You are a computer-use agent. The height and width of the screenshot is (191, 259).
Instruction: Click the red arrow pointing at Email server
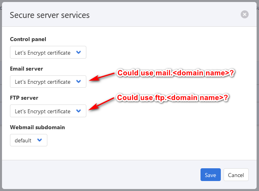point(102,77)
